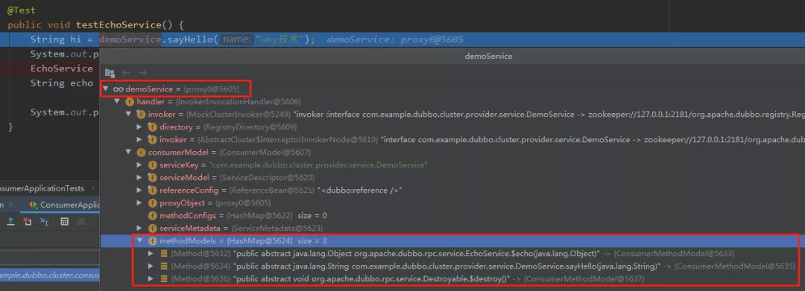
Task: Click the field icon of proxyObject row
Action: tap(153, 203)
